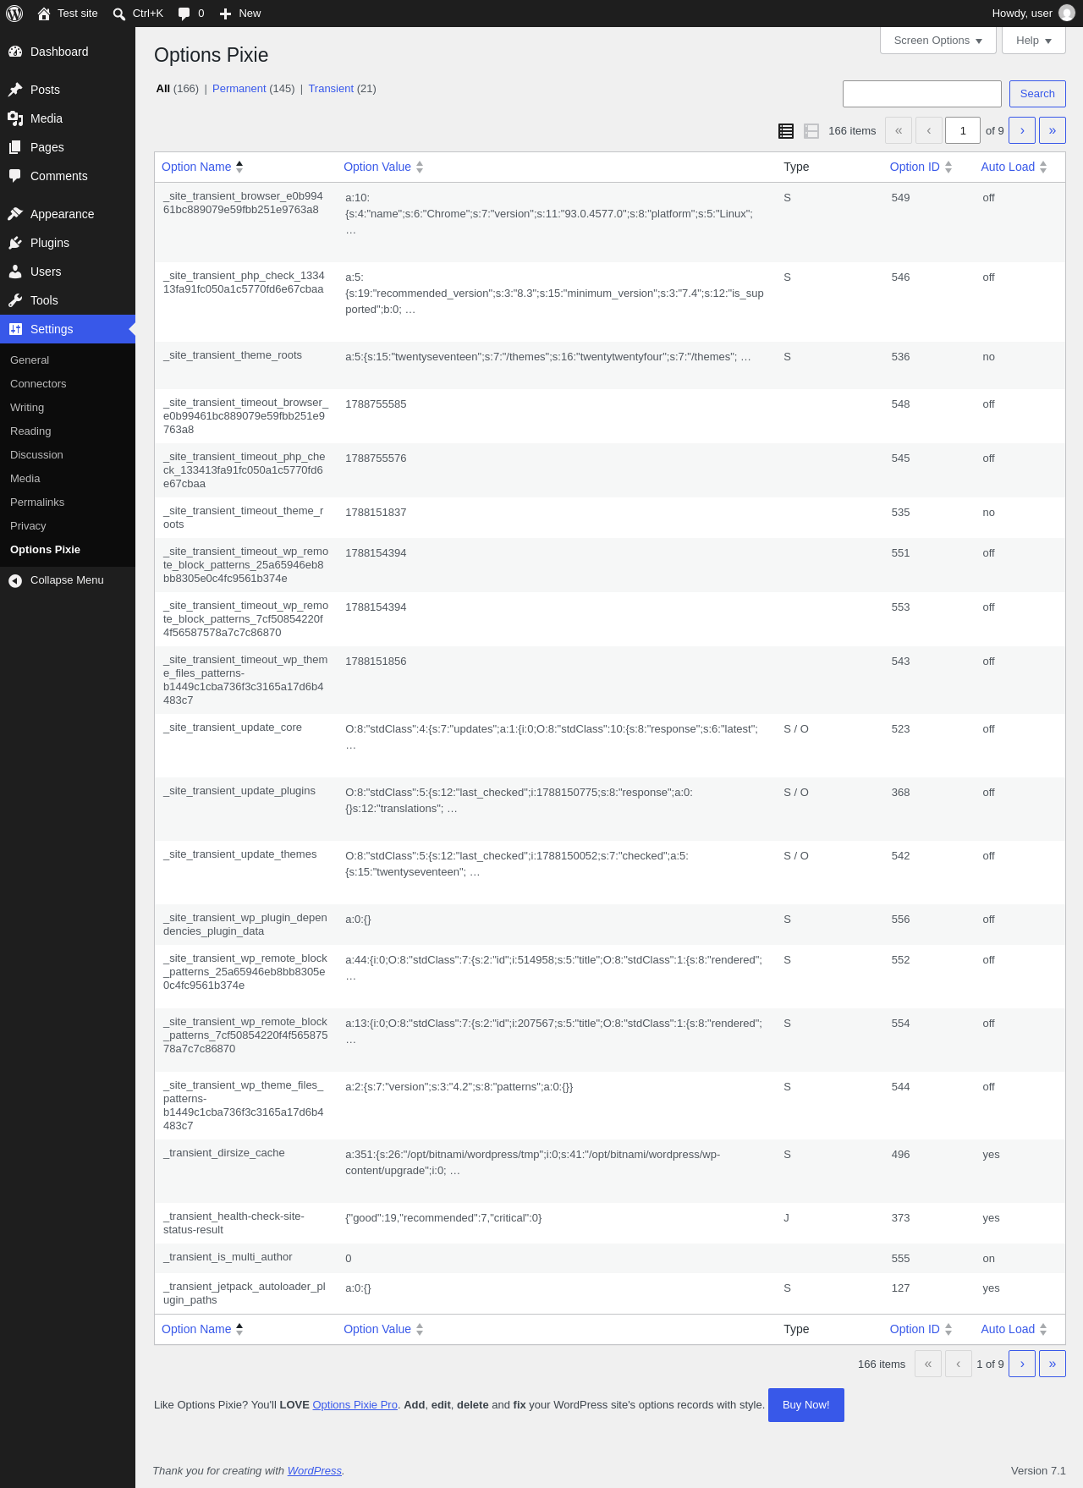Expand the Screen Options panel
1083x1488 pixels.
point(938,41)
